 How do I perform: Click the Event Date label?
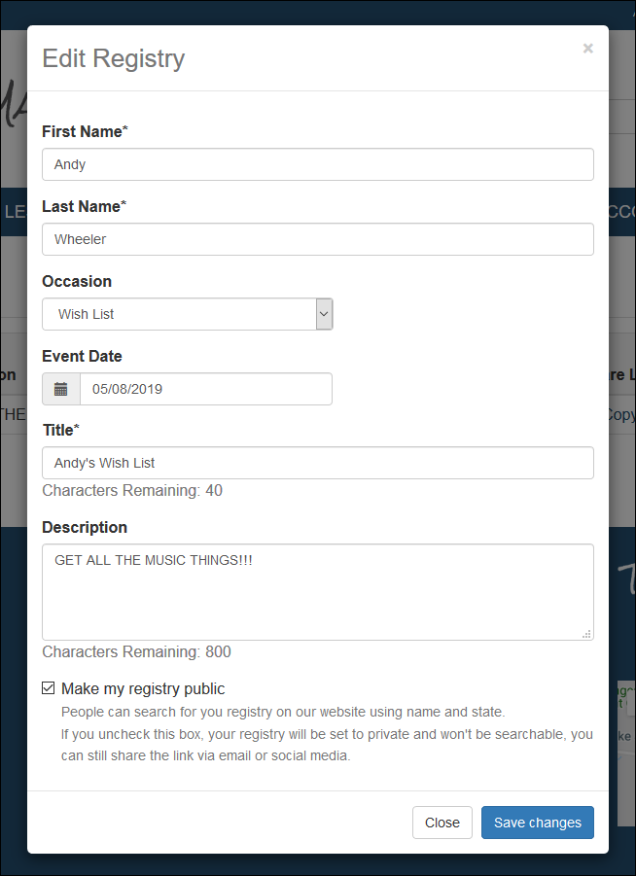82,356
